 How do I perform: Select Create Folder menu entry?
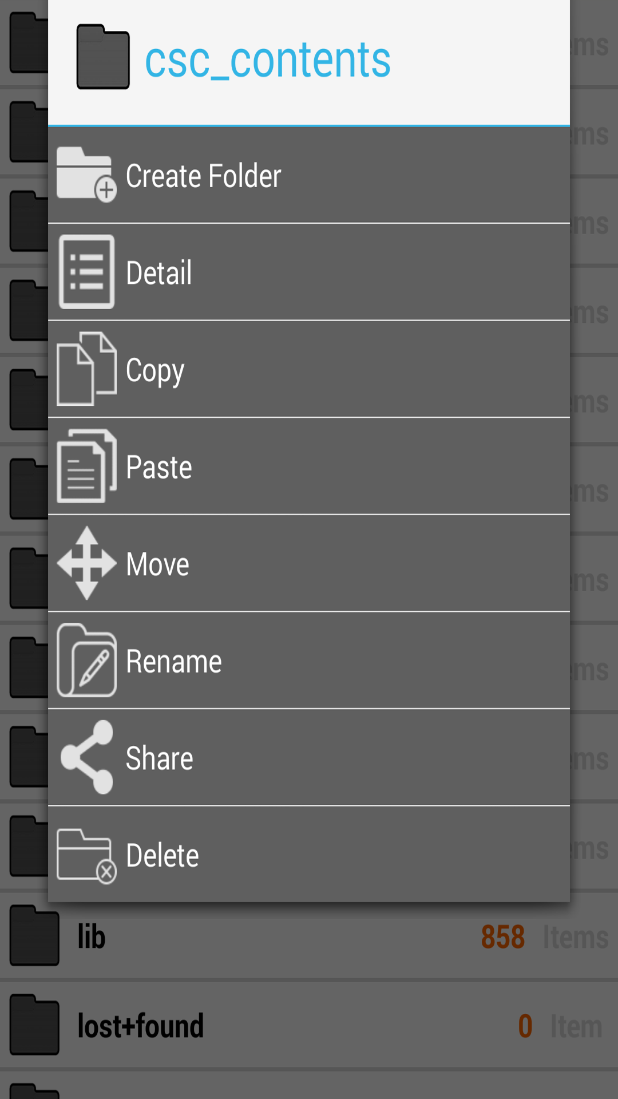point(203,176)
